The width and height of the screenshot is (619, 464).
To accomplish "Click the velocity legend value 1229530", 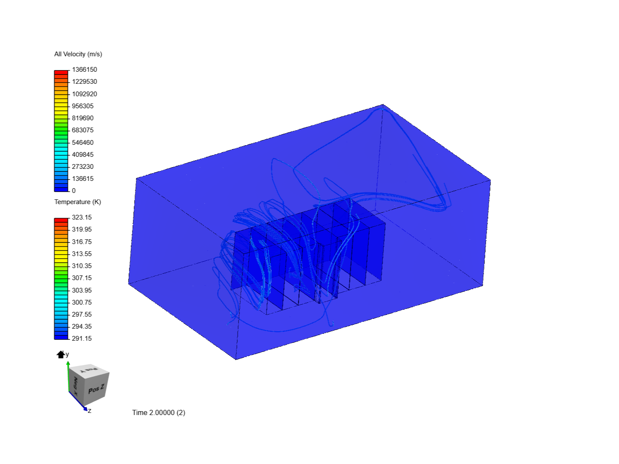I will [85, 82].
